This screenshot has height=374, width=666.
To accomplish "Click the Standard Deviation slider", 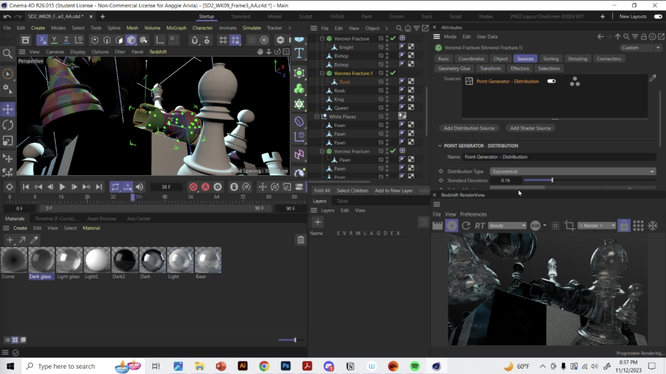I will (x=590, y=180).
